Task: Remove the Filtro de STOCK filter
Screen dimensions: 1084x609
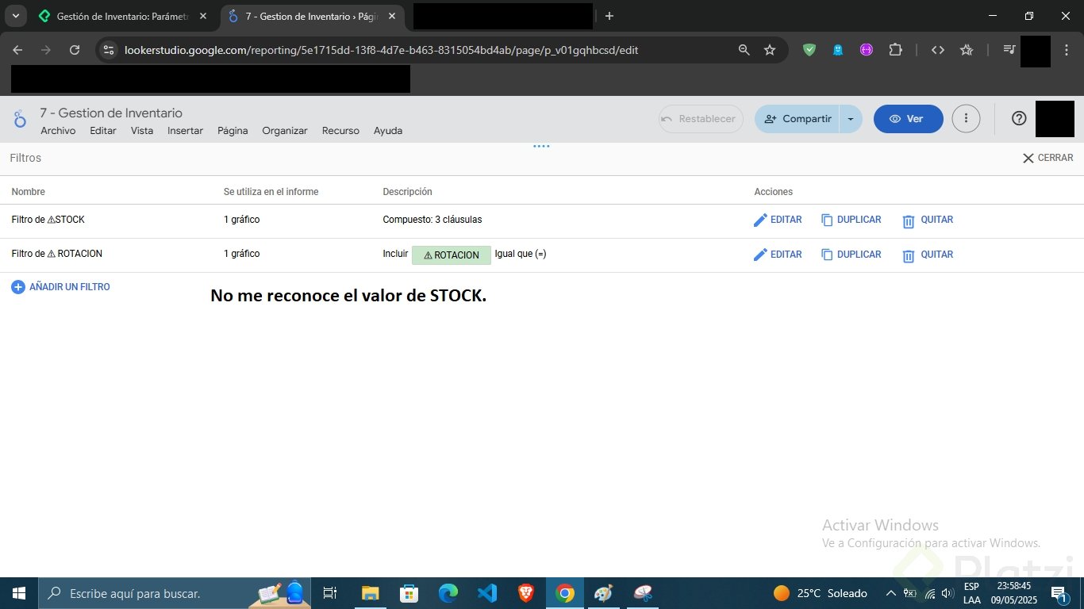Action: pos(928,220)
